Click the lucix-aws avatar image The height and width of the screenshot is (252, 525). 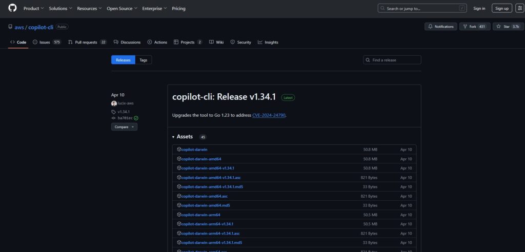(x=114, y=103)
